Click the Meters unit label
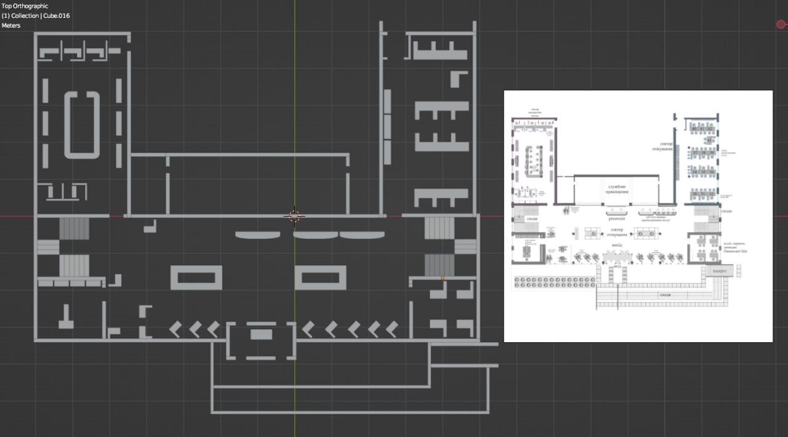The height and width of the screenshot is (437, 788). (x=11, y=25)
